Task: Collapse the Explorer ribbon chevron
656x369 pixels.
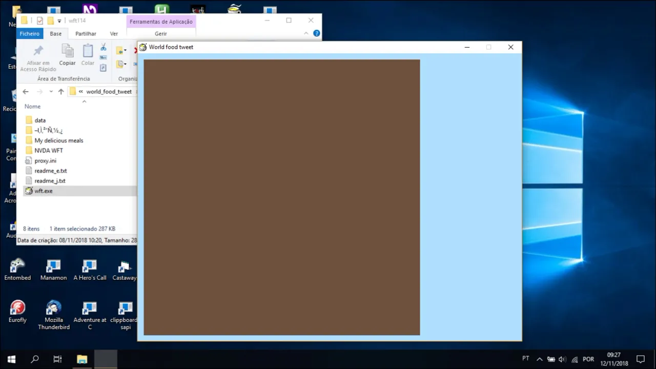Action: (x=306, y=33)
